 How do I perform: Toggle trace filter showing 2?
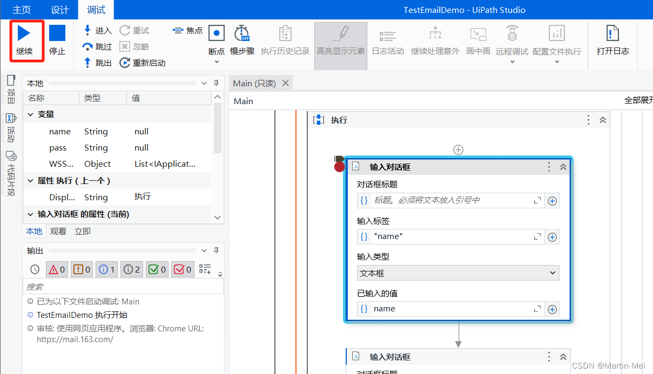(132, 269)
